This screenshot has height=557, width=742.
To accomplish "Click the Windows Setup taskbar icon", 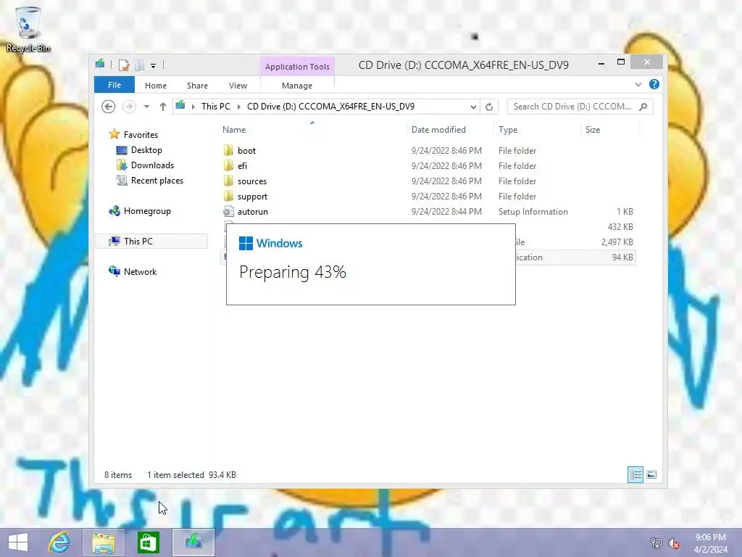I will pos(193,542).
